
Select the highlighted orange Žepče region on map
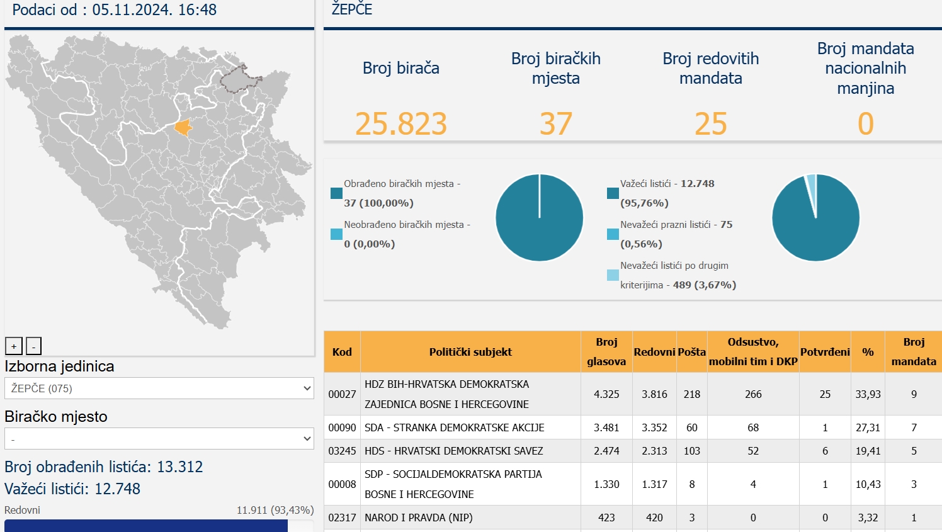point(183,127)
